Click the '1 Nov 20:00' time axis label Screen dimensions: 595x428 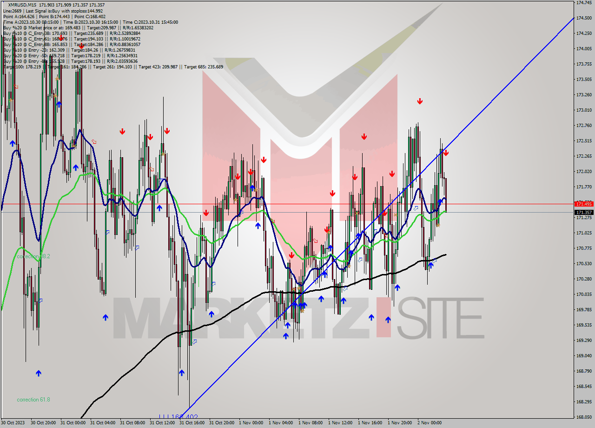(x=400, y=423)
